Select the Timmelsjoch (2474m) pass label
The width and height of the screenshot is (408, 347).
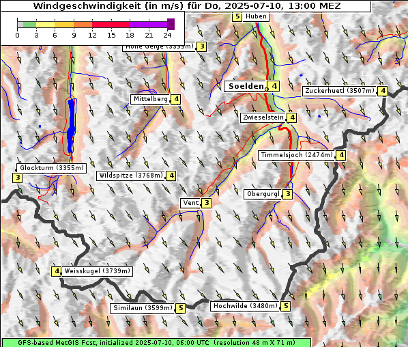pos(297,155)
